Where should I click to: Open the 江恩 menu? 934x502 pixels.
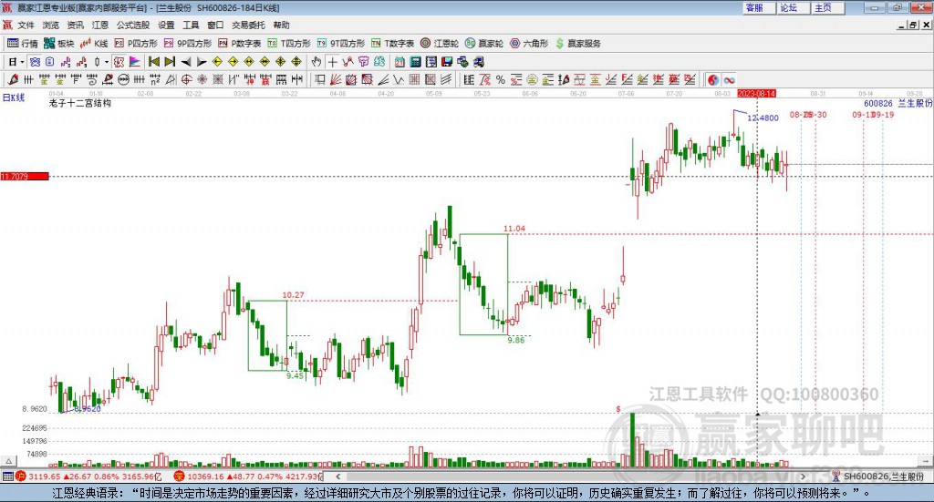[100, 25]
